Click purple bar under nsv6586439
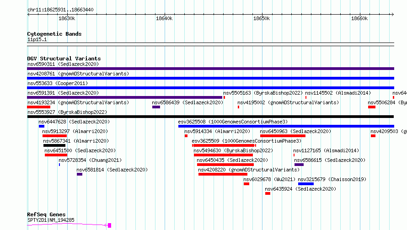Image resolution: width=407 pixels, height=230 pixels. pos(156,107)
